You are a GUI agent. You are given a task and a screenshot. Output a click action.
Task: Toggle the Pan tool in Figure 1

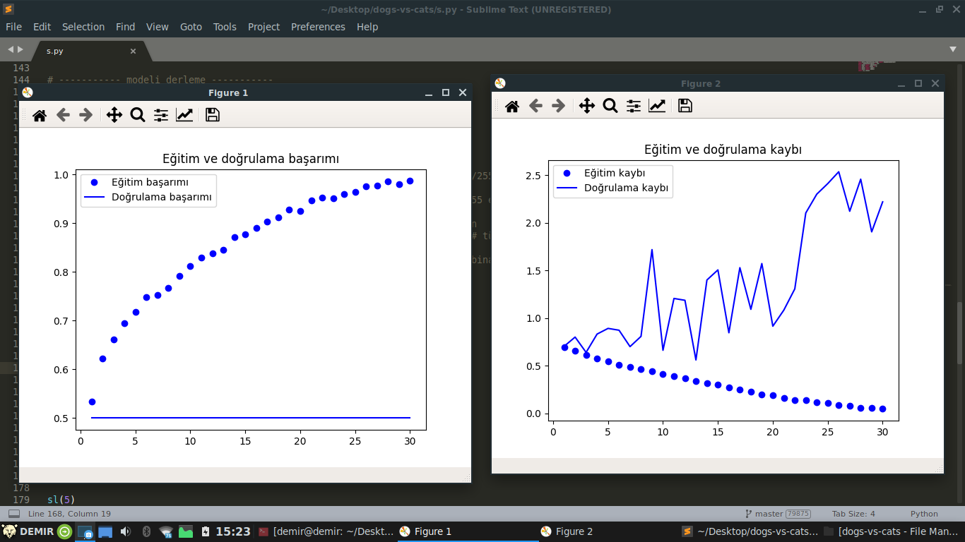pyautogui.click(x=114, y=115)
